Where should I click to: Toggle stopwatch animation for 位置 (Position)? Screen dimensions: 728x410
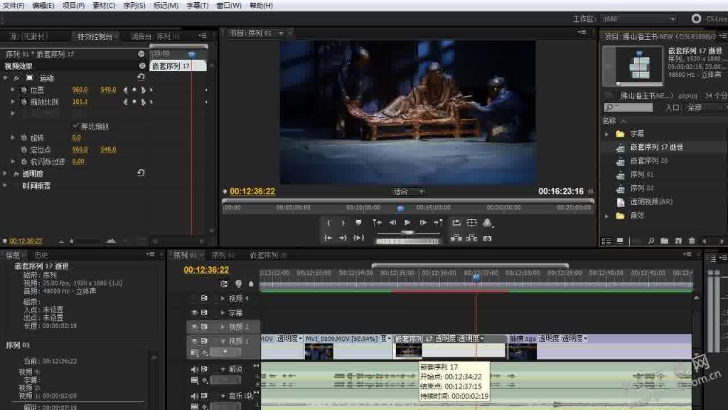point(23,90)
